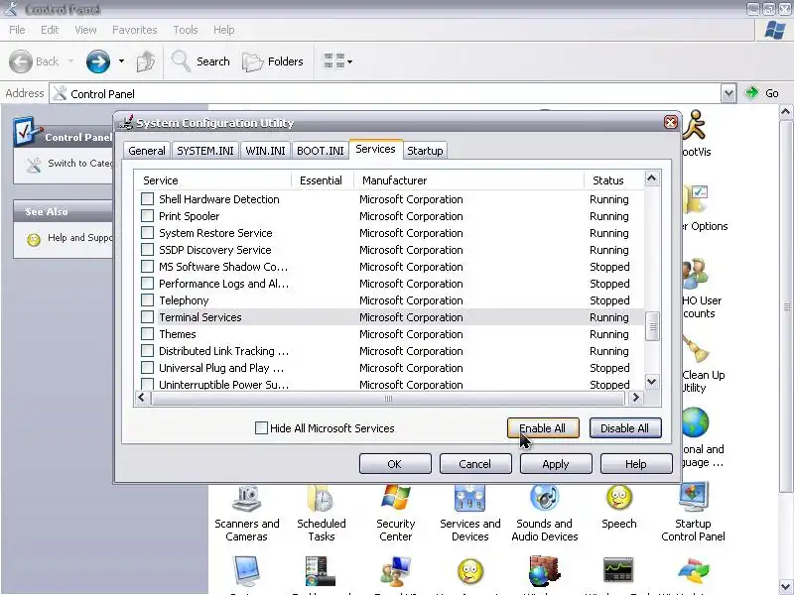Click the horizontal scroll left arrow

[x=142, y=398]
